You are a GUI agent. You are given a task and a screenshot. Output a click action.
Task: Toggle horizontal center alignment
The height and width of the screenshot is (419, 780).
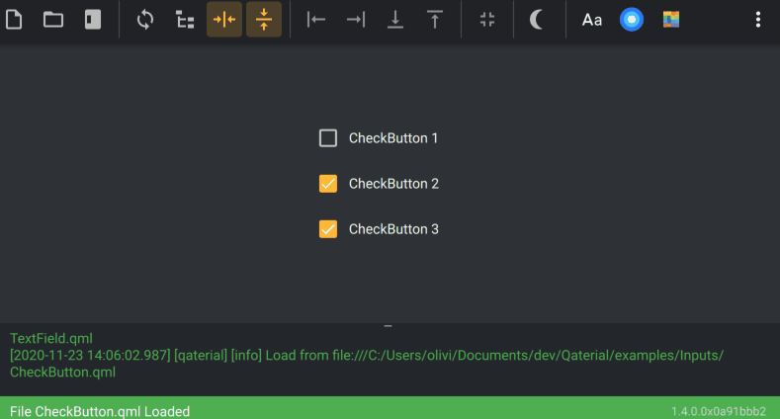point(224,20)
